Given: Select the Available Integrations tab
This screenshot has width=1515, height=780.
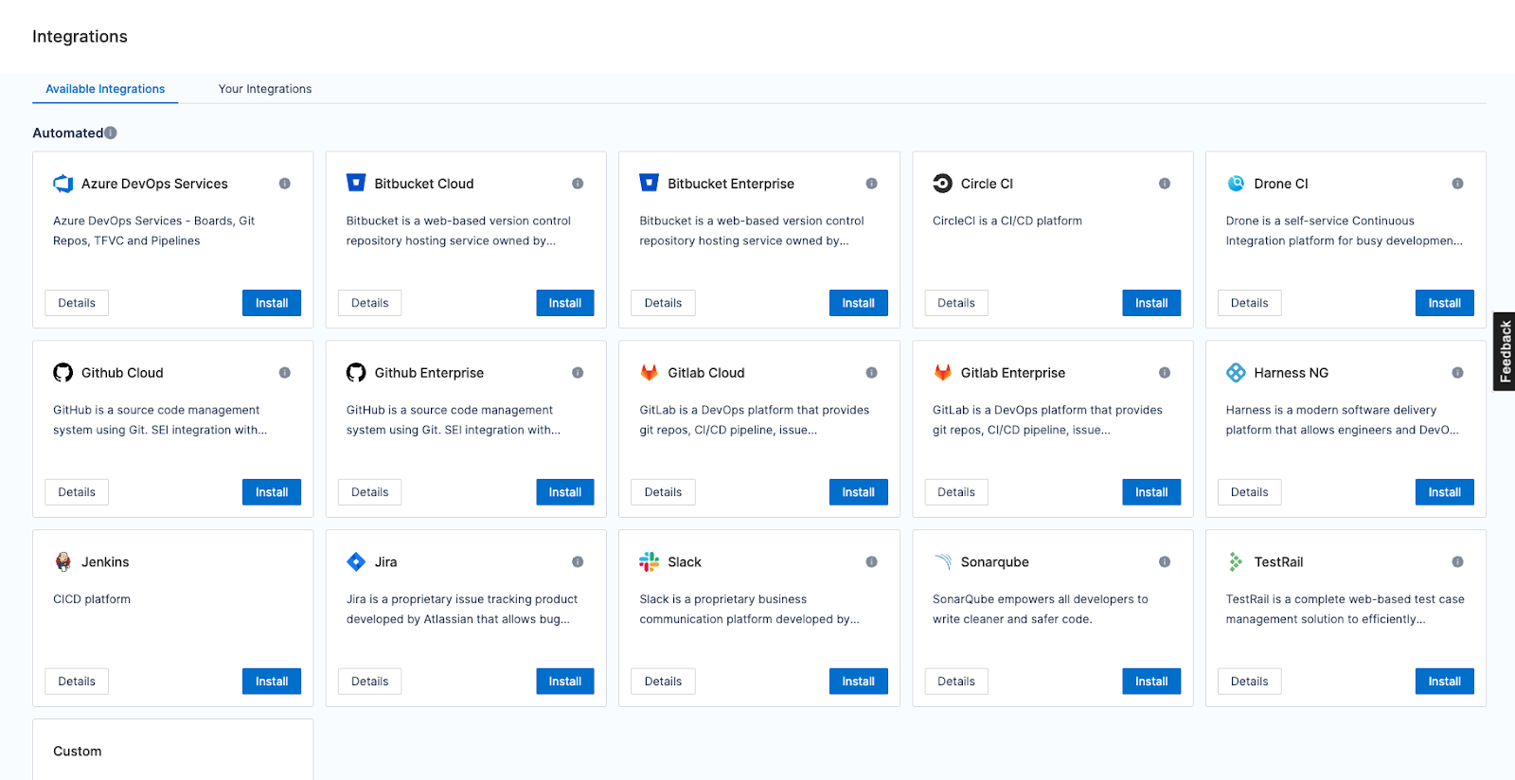Looking at the screenshot, I should coord(105,89).
